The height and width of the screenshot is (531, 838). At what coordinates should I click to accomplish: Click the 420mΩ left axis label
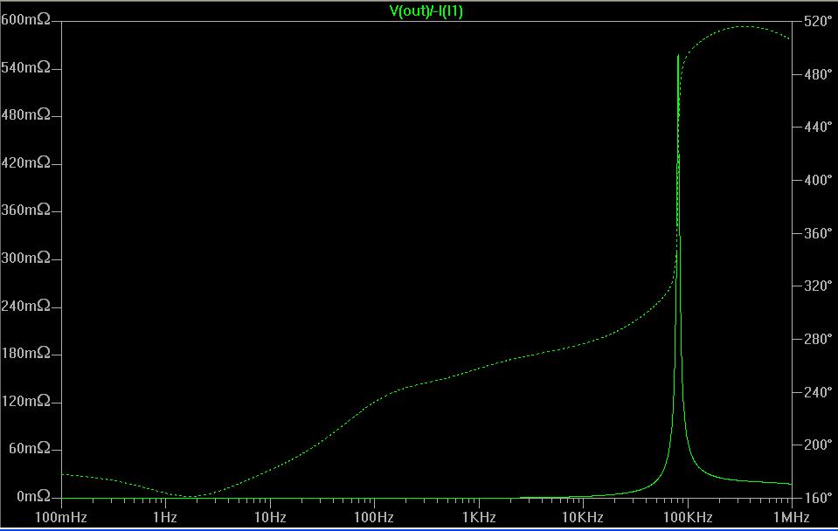pyautogui.click(x=25, y=162)
